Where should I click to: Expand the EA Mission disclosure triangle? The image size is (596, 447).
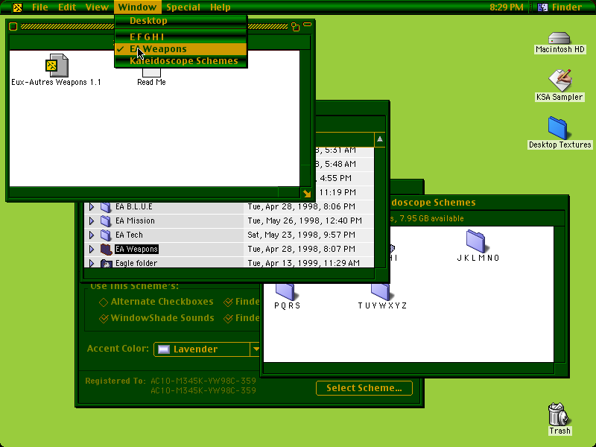[x=91, y=221]
